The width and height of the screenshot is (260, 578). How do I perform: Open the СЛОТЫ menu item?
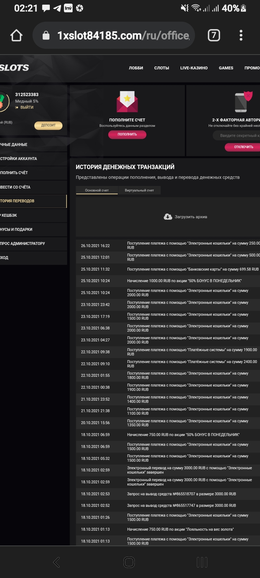point(161,68)
